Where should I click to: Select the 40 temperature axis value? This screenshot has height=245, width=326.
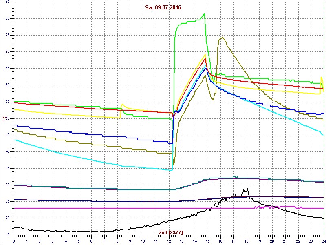tap(7, 151)
